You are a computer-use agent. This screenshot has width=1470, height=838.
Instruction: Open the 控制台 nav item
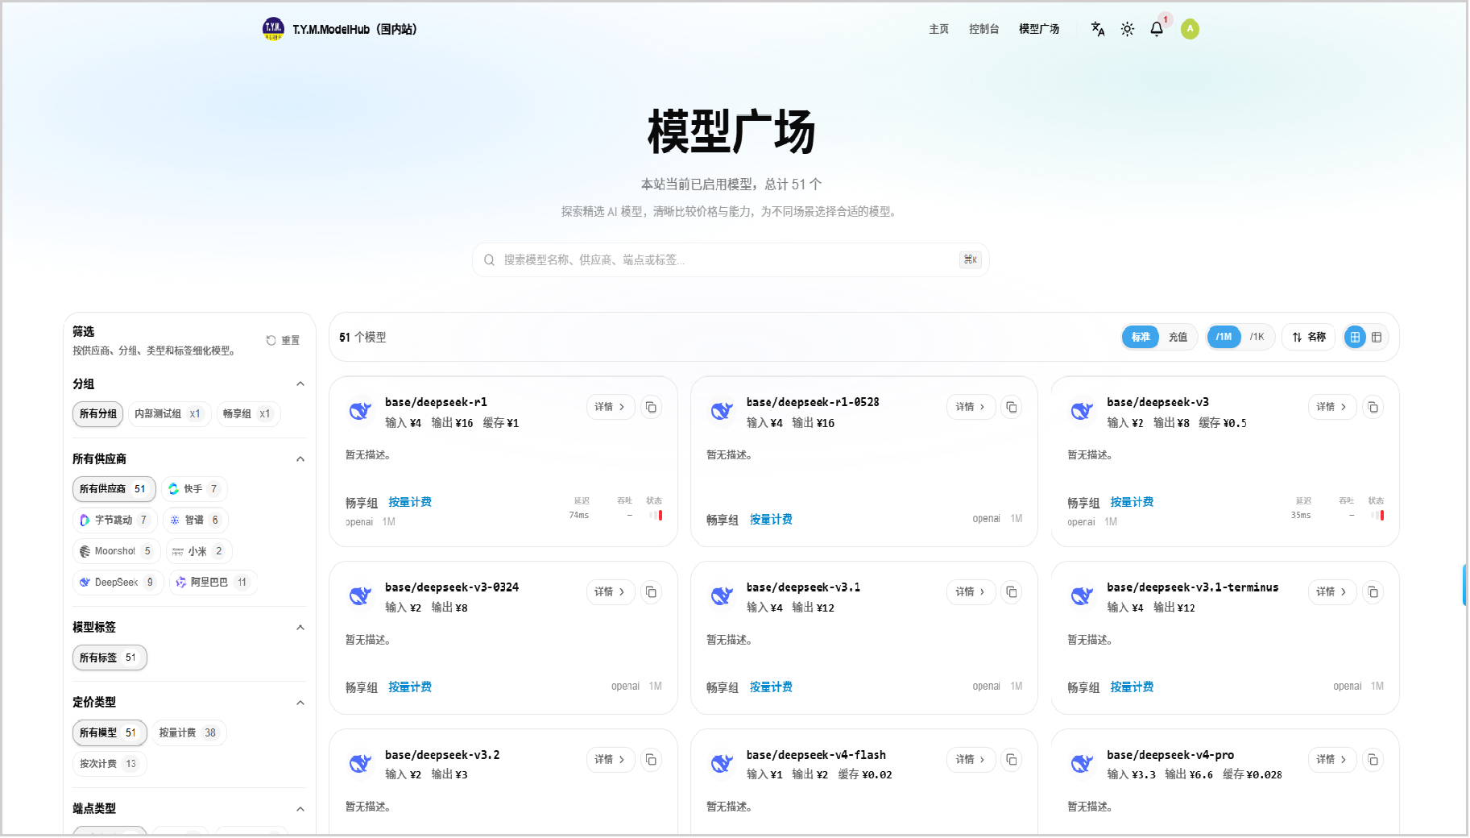coord(984,29)
